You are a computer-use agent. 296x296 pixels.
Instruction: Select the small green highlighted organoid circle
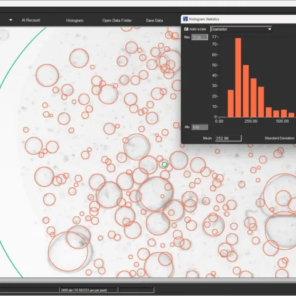click(x=165, y=164)
